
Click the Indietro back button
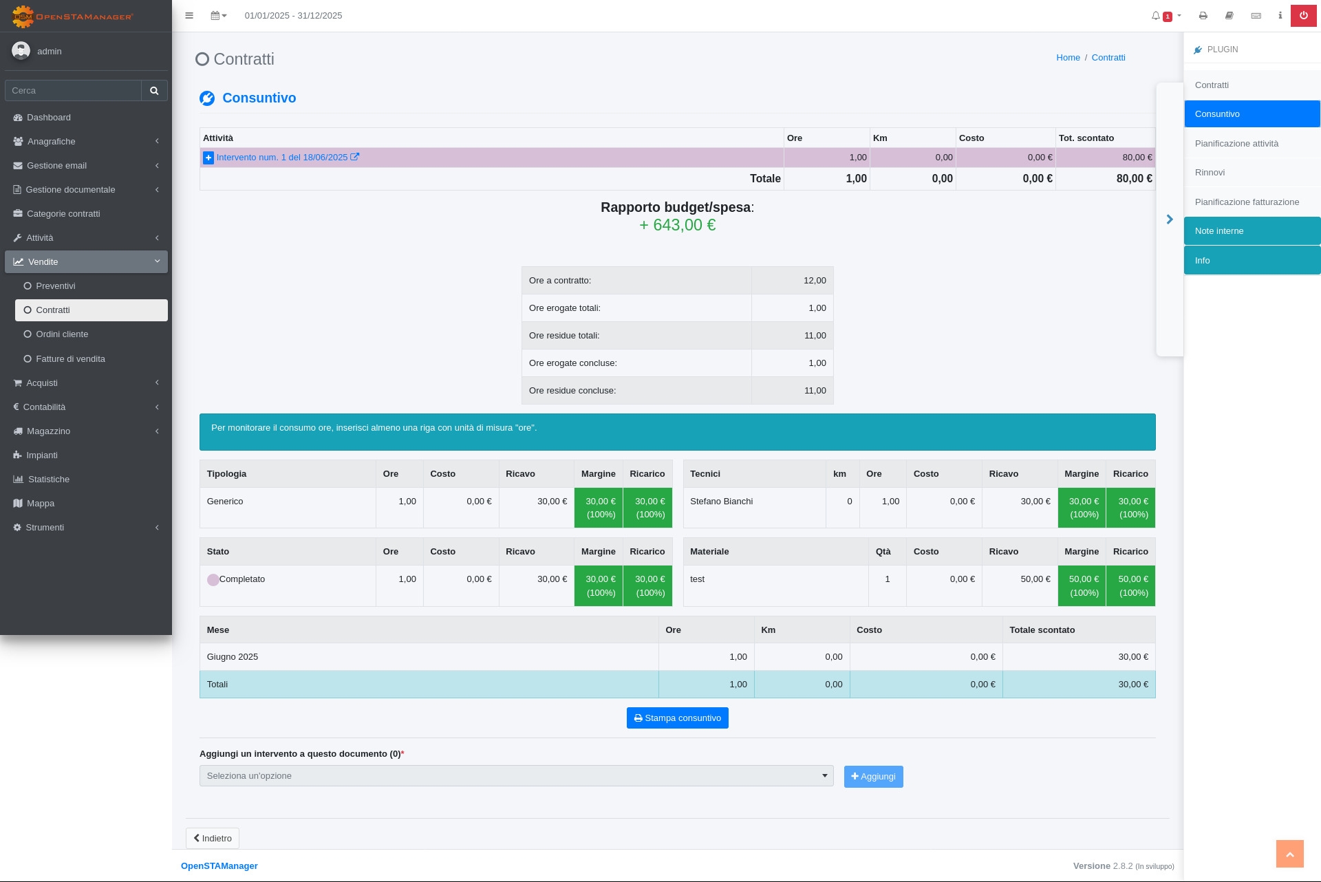pyautogui.click(x=213, y=839)
